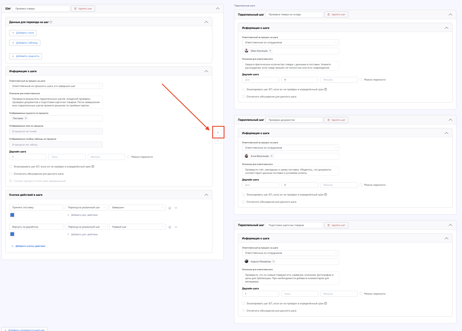Image resolution: width=462 pixels, height=331 pixels.
Task: Open the Завершен target step dropdown
Action: [137, 207]
